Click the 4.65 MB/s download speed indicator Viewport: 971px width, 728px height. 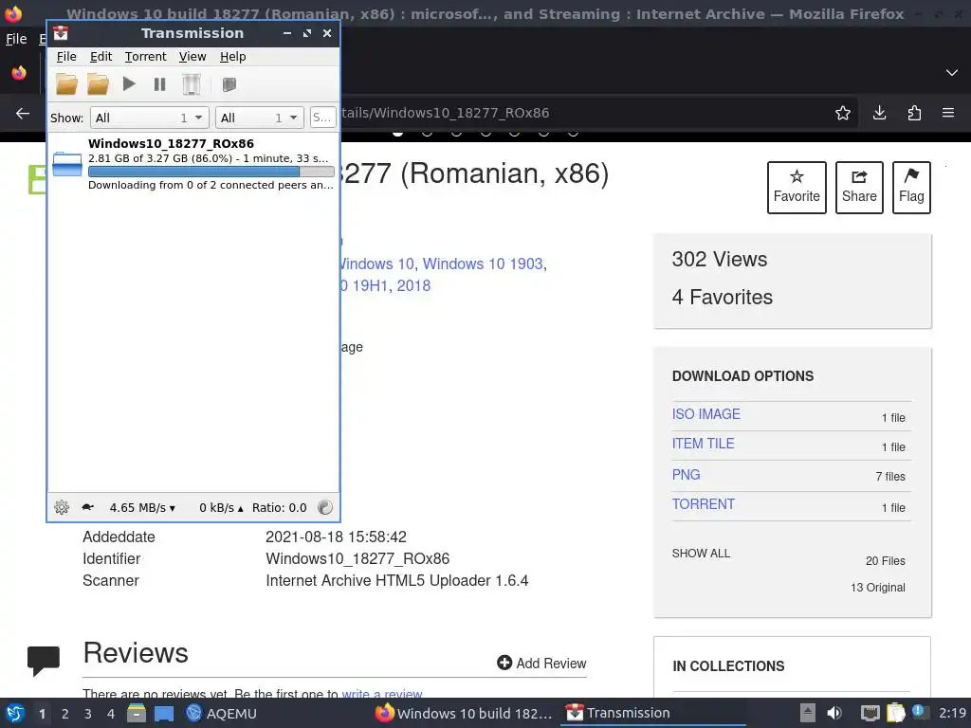142,508
